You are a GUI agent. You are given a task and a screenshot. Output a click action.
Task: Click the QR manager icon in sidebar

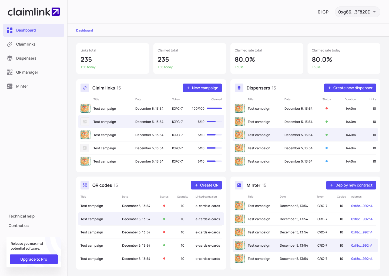[x=10, y=72]
